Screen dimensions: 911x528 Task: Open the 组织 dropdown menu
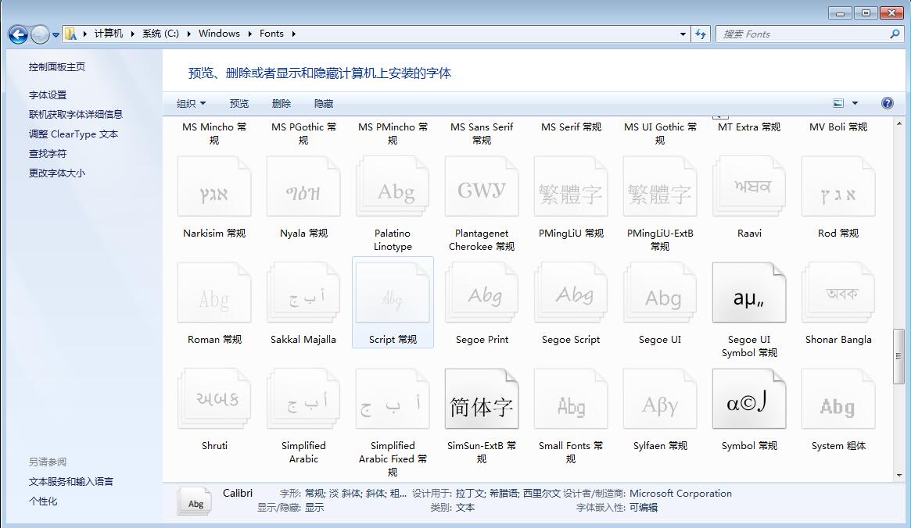(x=191, y=103)
